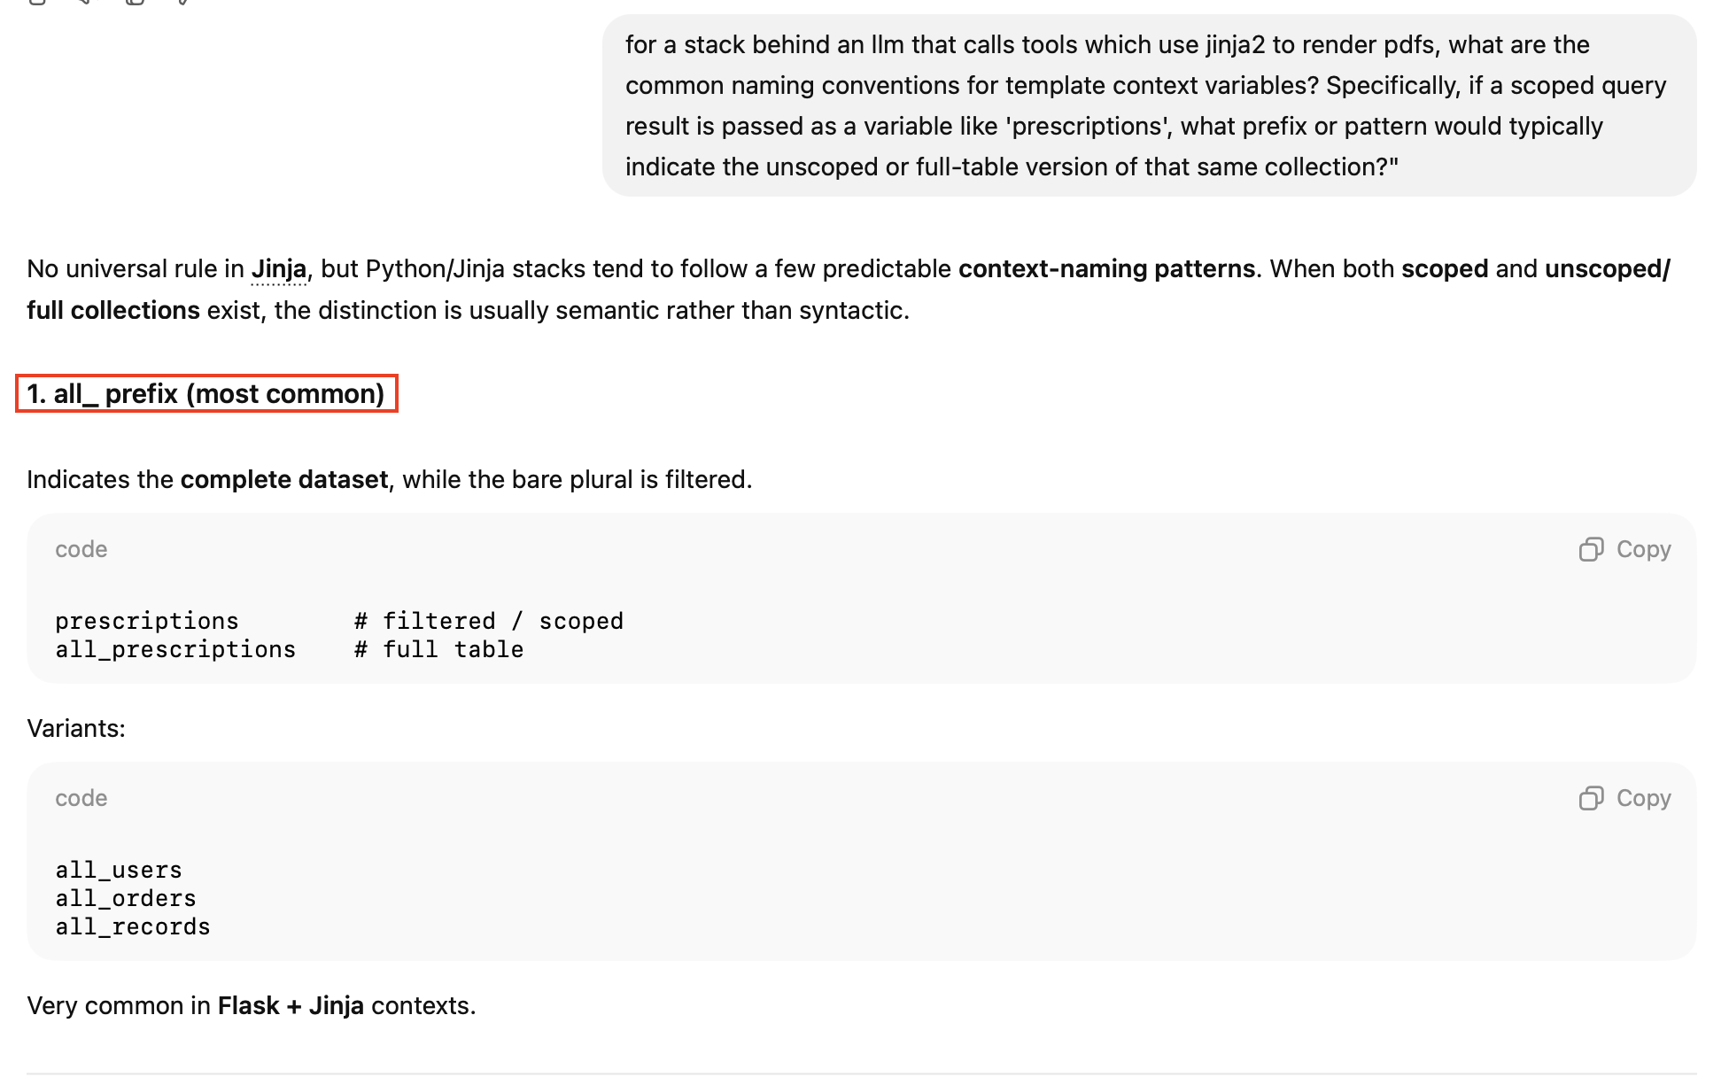
Task: Click the all_records line in the Variants block
Action: click(x=132, y=926)
